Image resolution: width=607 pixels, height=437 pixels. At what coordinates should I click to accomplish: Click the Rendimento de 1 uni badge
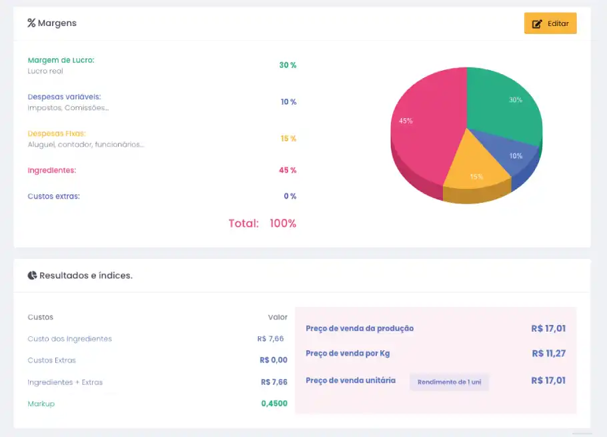(x=449, y=382)
